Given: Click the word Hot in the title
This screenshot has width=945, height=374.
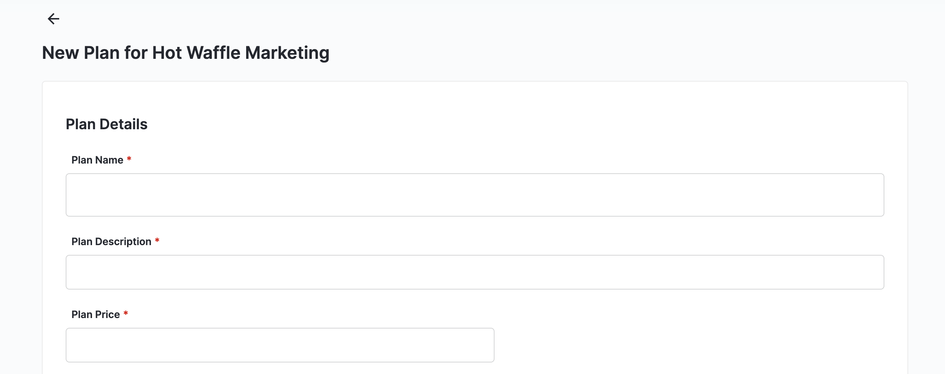Looking at the screenshot, I should (x=166, y=52).
